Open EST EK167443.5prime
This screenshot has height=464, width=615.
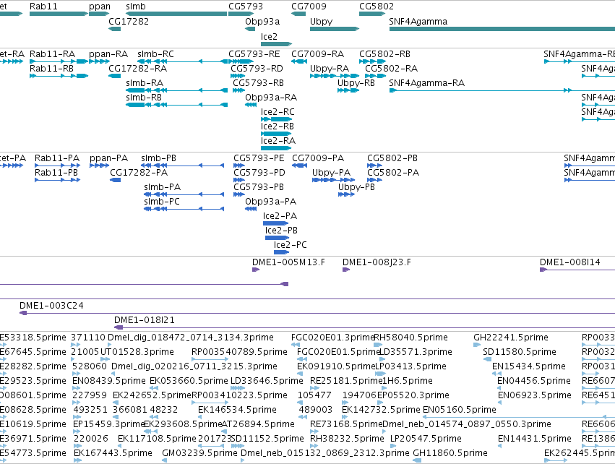pyautogui.click(x=113, y=453)
